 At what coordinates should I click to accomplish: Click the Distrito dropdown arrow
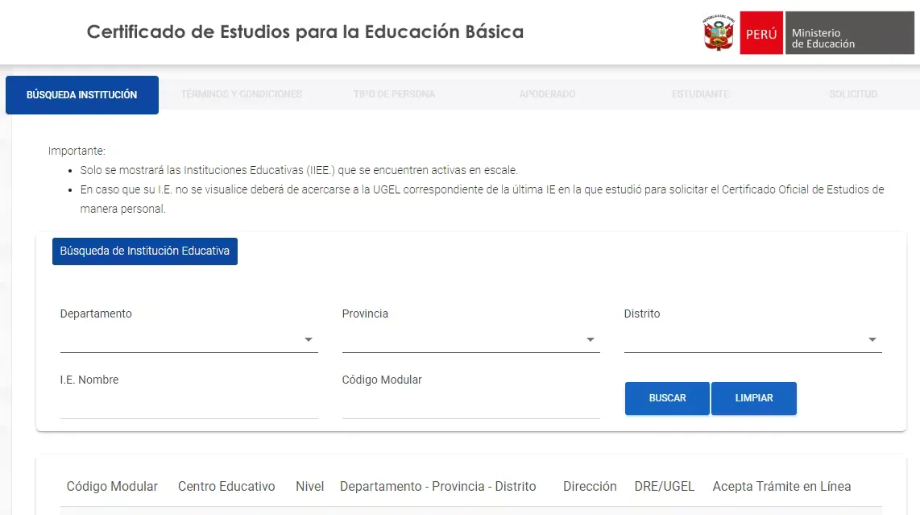point(872,339)
